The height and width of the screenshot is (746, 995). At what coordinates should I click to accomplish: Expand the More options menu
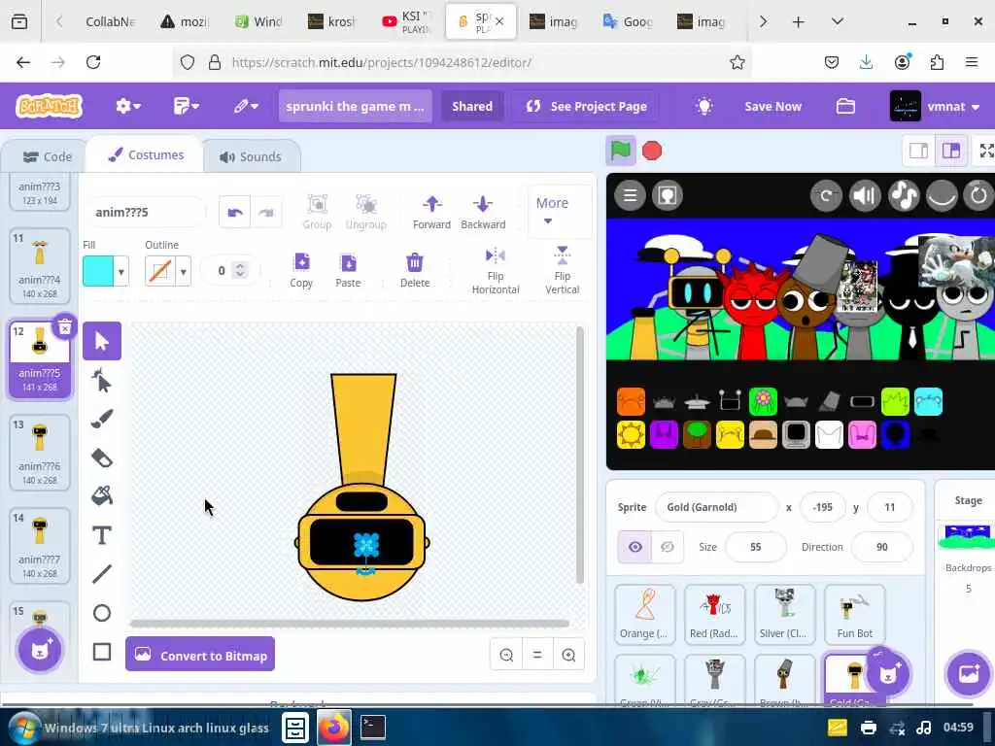[552, 211]
